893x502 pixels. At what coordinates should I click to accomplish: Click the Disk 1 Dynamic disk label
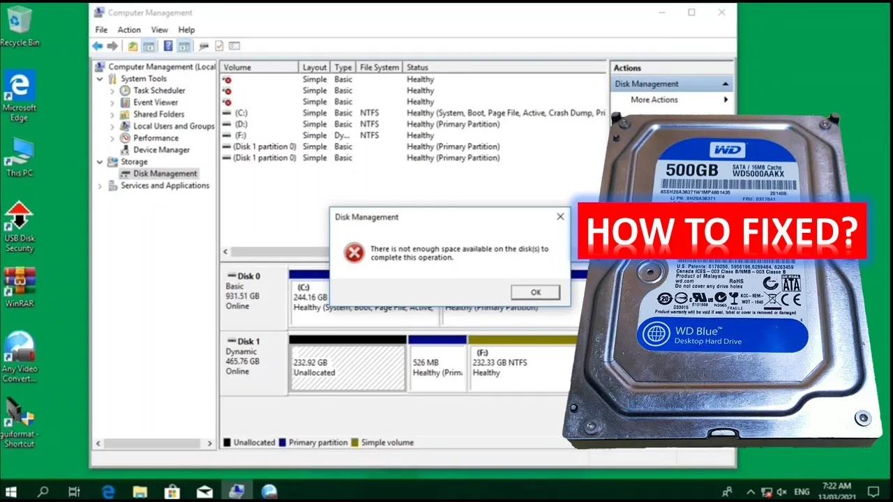pyautogui.click(x=253, y=362)
